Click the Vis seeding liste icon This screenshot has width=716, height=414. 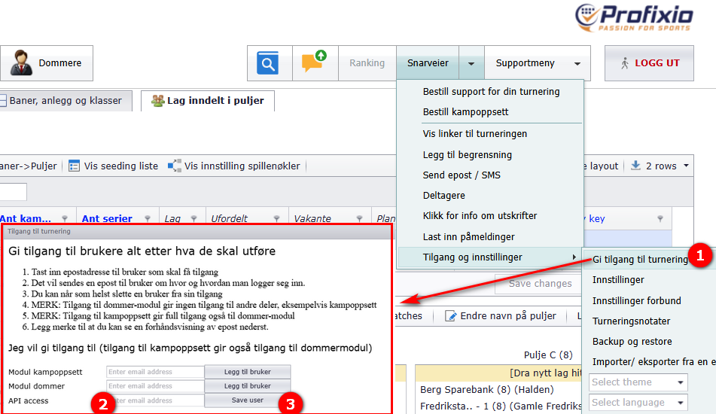tap(74, 166)
